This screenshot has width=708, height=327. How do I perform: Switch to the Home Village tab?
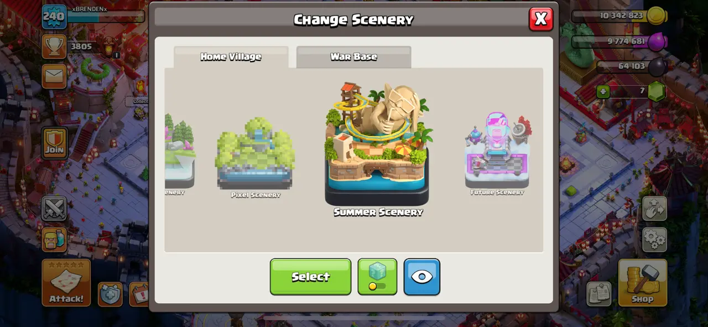231,57
